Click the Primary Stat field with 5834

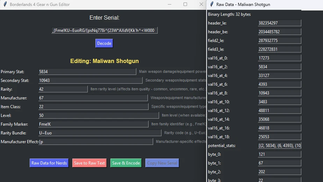(87, 72)
